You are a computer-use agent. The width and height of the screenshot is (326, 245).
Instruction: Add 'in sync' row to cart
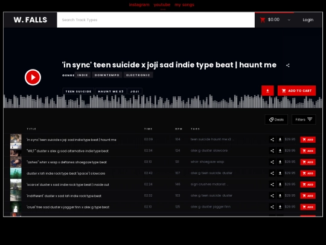308,140
